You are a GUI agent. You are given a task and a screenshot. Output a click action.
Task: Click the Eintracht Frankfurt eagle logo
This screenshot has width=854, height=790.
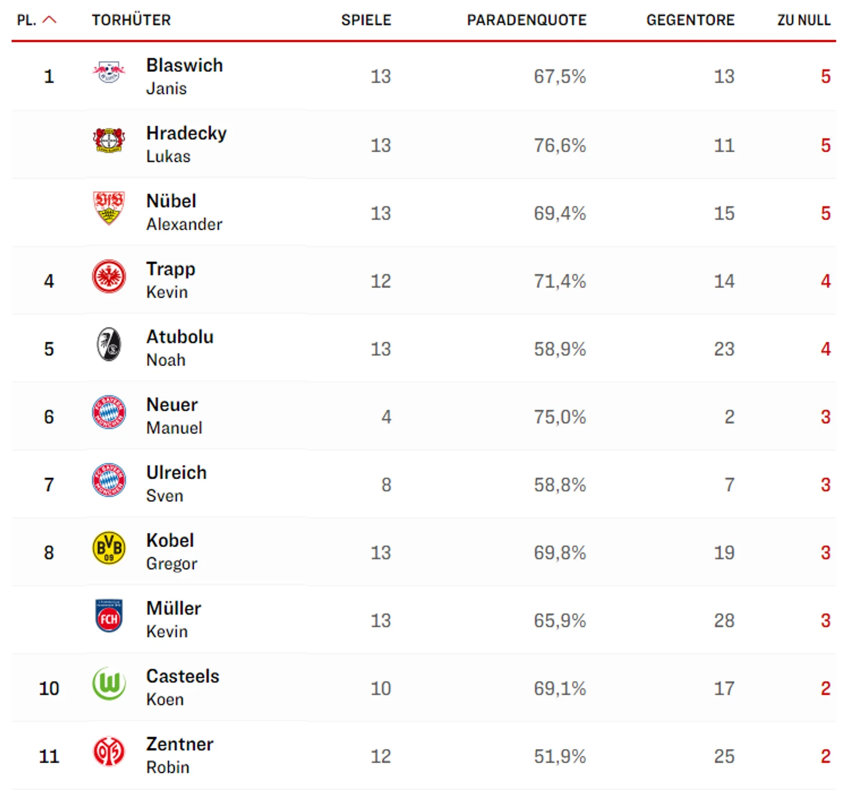109,276
